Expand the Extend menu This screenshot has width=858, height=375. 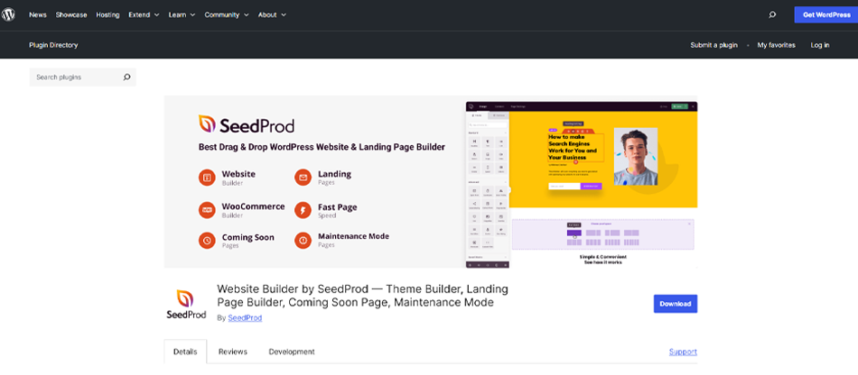click(144, 14)
